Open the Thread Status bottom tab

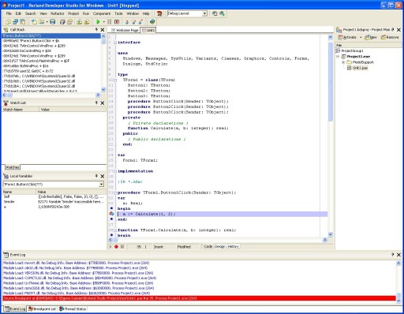point(73,308)
